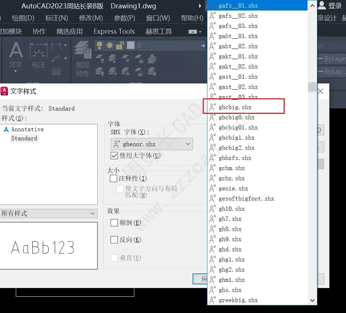The image size is (346, 313).
Task: Click the 登录 user account icon
Action: click(x=322, y=6)
